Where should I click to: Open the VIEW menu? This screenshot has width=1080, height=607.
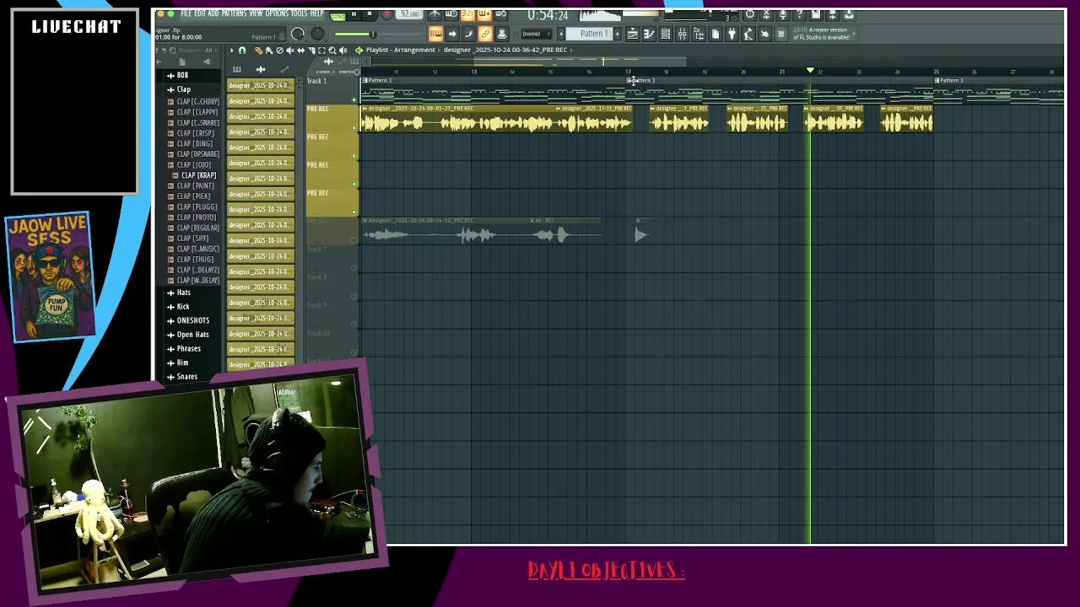[256, 14]
